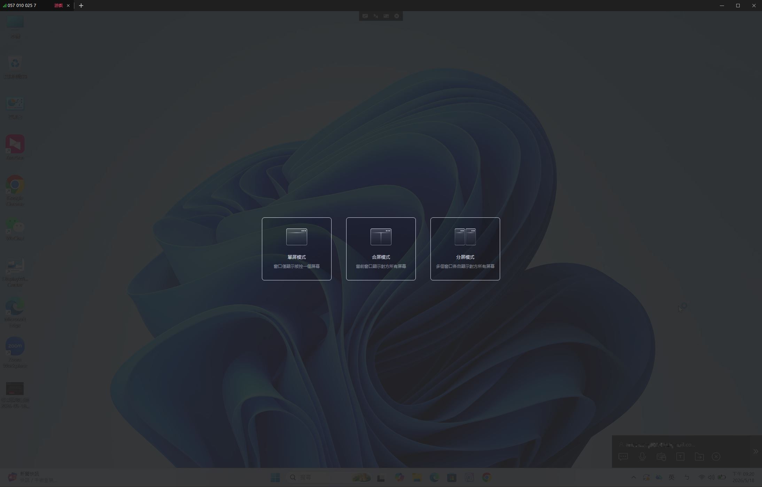Select the Google Chrome desktop shortcut
This screenshot has width=762, height=487.
tap(15, 191)
